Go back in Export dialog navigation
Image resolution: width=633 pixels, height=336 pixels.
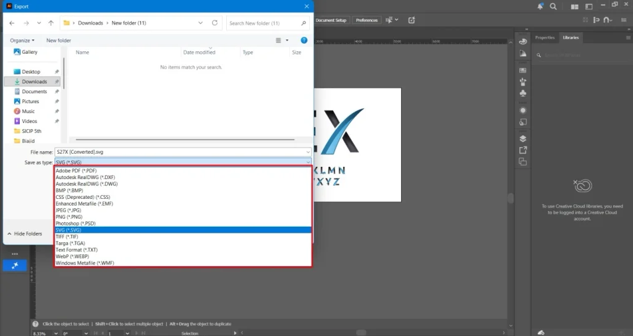(12, 23)
